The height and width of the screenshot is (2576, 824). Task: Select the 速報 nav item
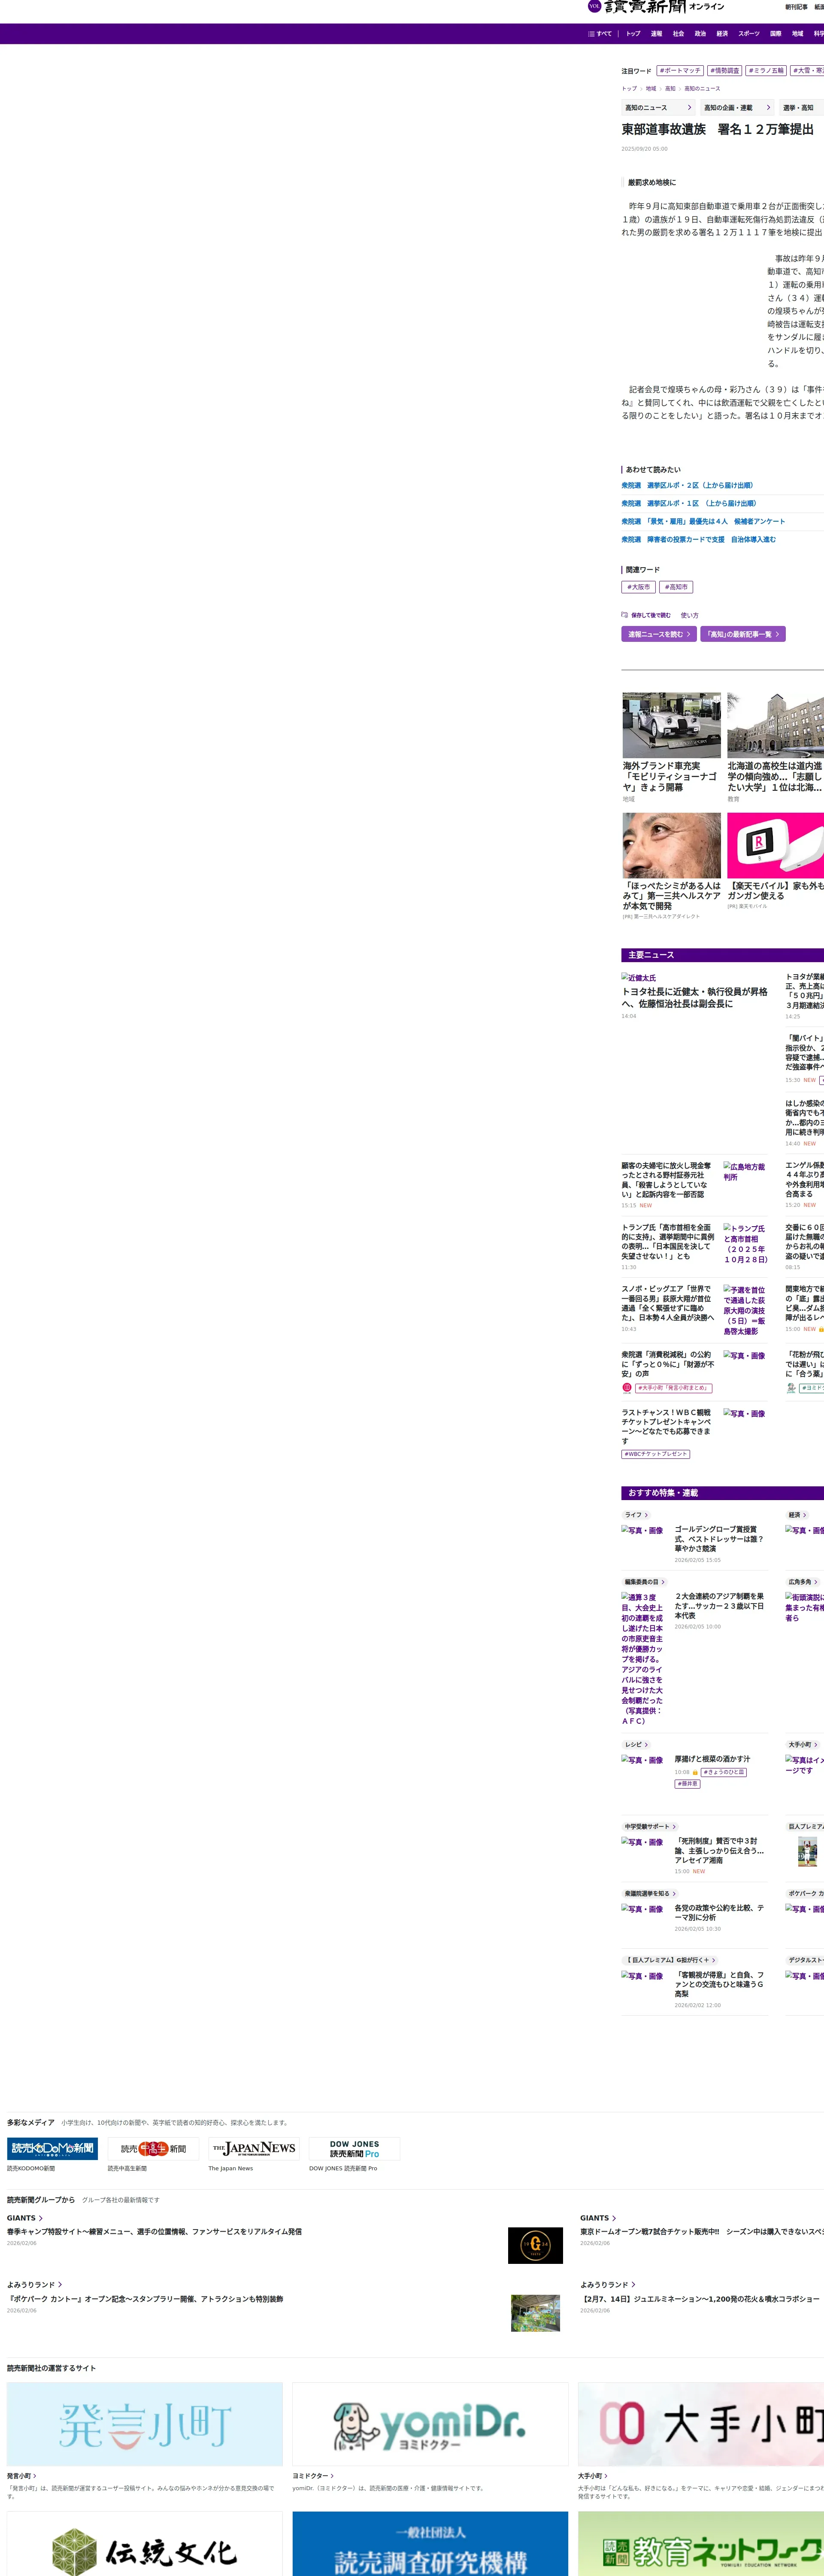(656, 34)
